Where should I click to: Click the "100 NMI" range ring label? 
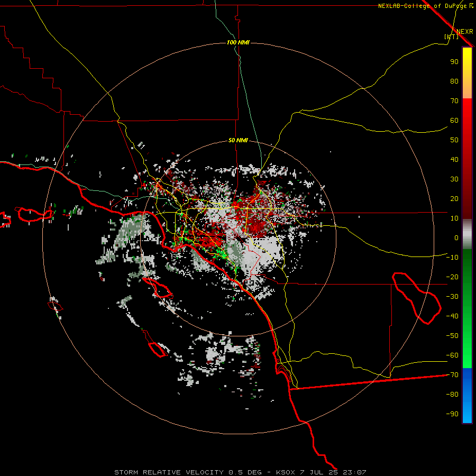(x=238, y=42)
